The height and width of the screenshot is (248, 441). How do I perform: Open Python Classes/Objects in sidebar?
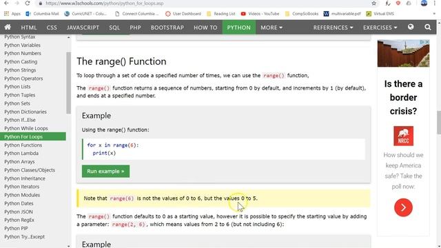point(30,170)
